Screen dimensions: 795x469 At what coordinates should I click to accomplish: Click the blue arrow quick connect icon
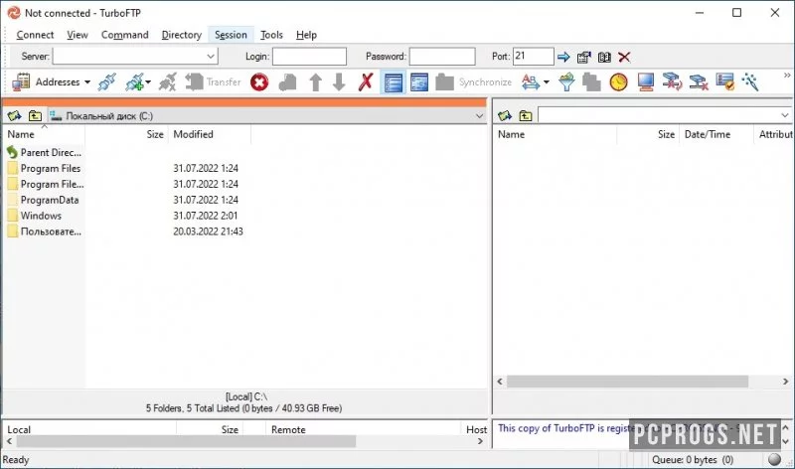point(563,57)
